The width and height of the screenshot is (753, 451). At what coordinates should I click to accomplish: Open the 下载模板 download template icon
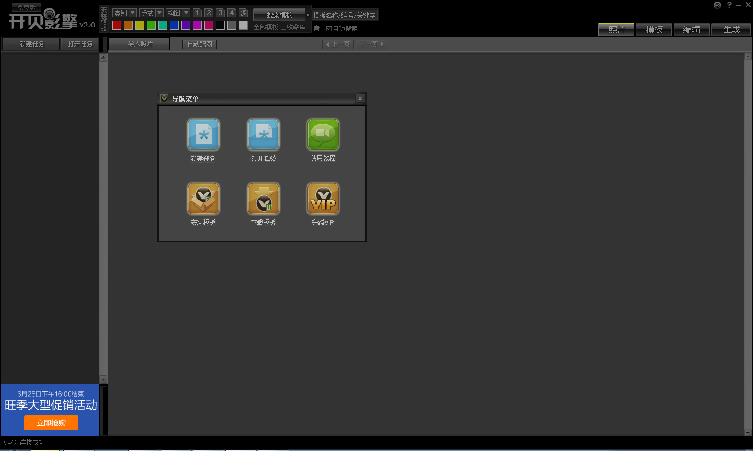coord(264,199)
